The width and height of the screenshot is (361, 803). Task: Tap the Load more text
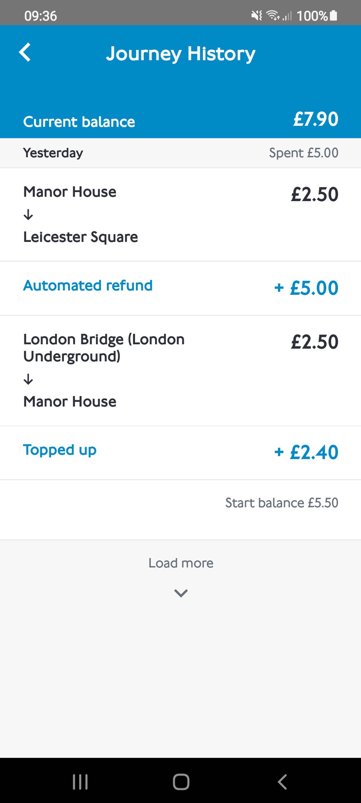180,563
